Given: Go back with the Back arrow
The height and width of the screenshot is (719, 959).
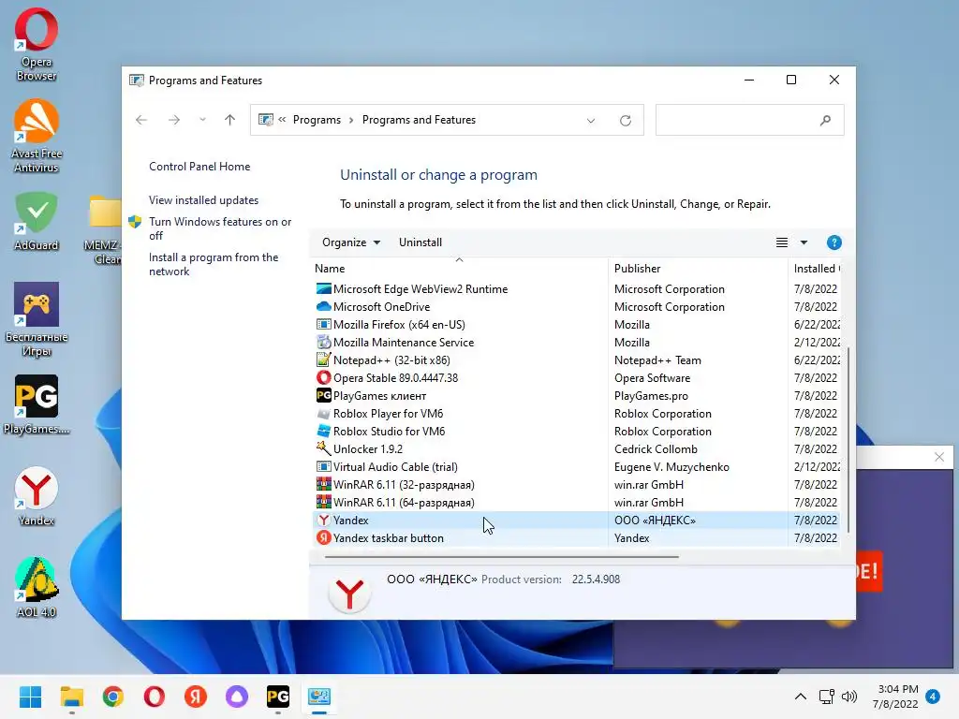Looking at the screenshot, I should click(141, 120).
